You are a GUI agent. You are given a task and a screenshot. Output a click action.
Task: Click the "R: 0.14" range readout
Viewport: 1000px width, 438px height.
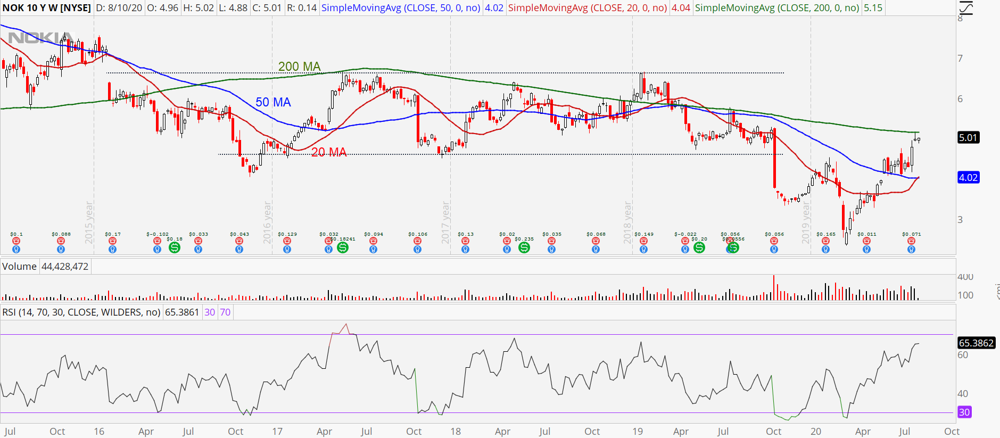coord(301,8)
